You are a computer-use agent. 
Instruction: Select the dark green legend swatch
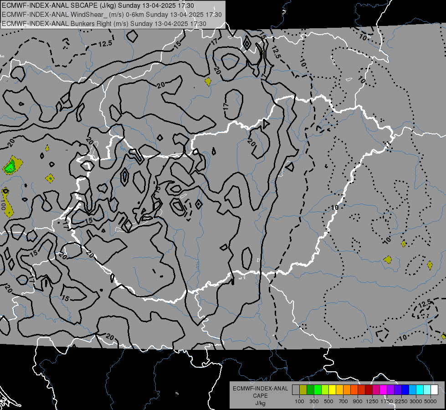pyautogui.click(x=310, y=390)
